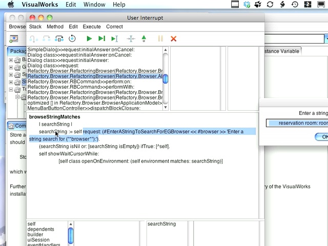The image size is (328, 246).
Task: Click the circular Restart method icon
Action: 72,38
